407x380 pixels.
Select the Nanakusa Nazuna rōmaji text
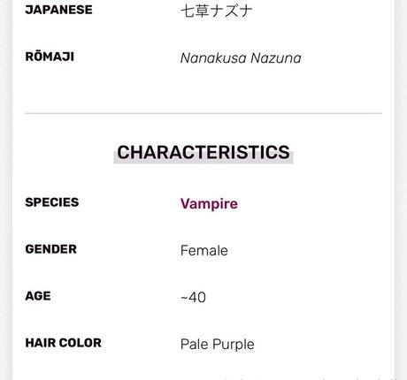[241, 58]
